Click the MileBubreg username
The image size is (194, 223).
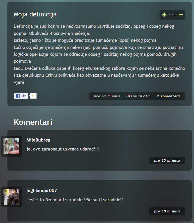tap(38, 140)
